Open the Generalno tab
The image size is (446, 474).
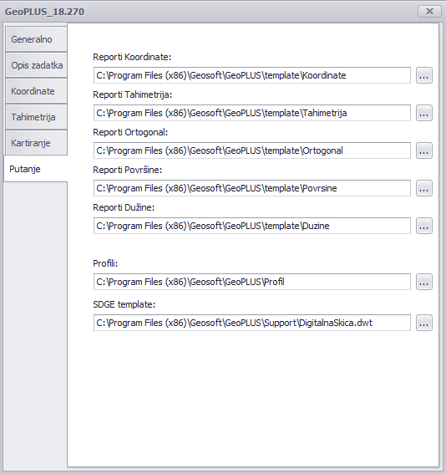36,39
